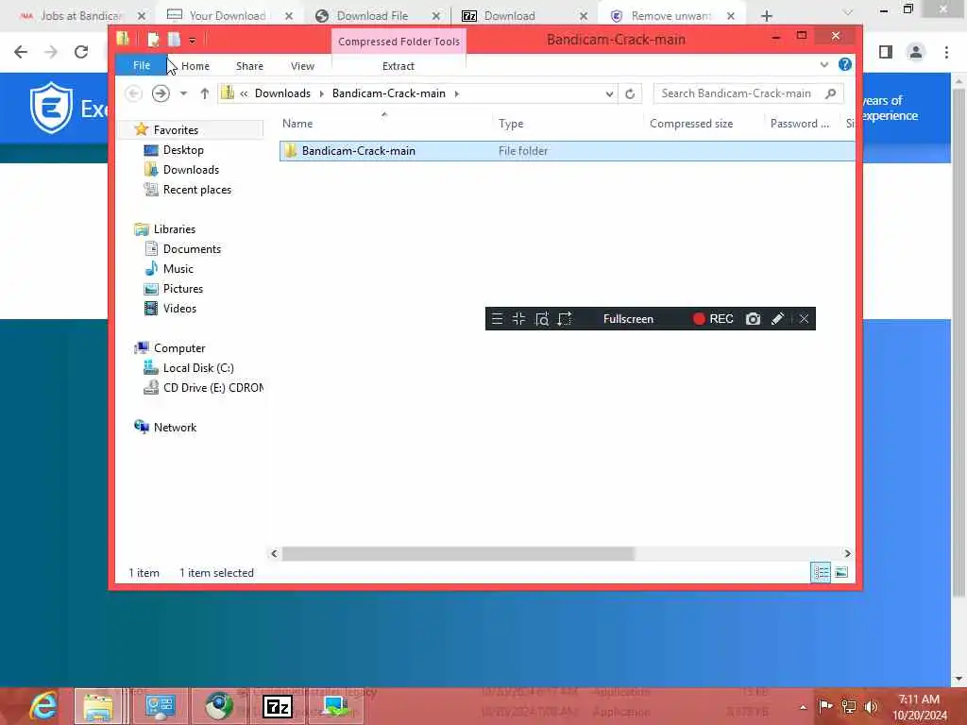This screenshot has height=725, width=967.
Task: Expand the Downloads breadcrumb chevron
Action: pyautogui.click(x=321, y=93)
